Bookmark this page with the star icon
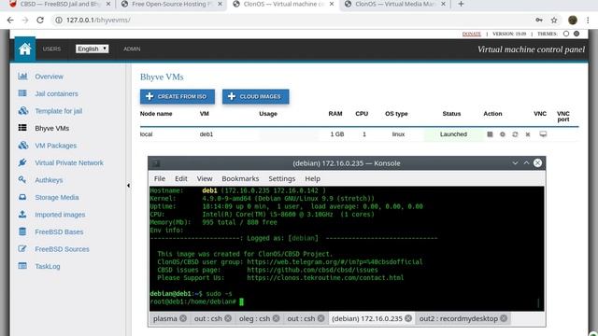 point(554,20)
